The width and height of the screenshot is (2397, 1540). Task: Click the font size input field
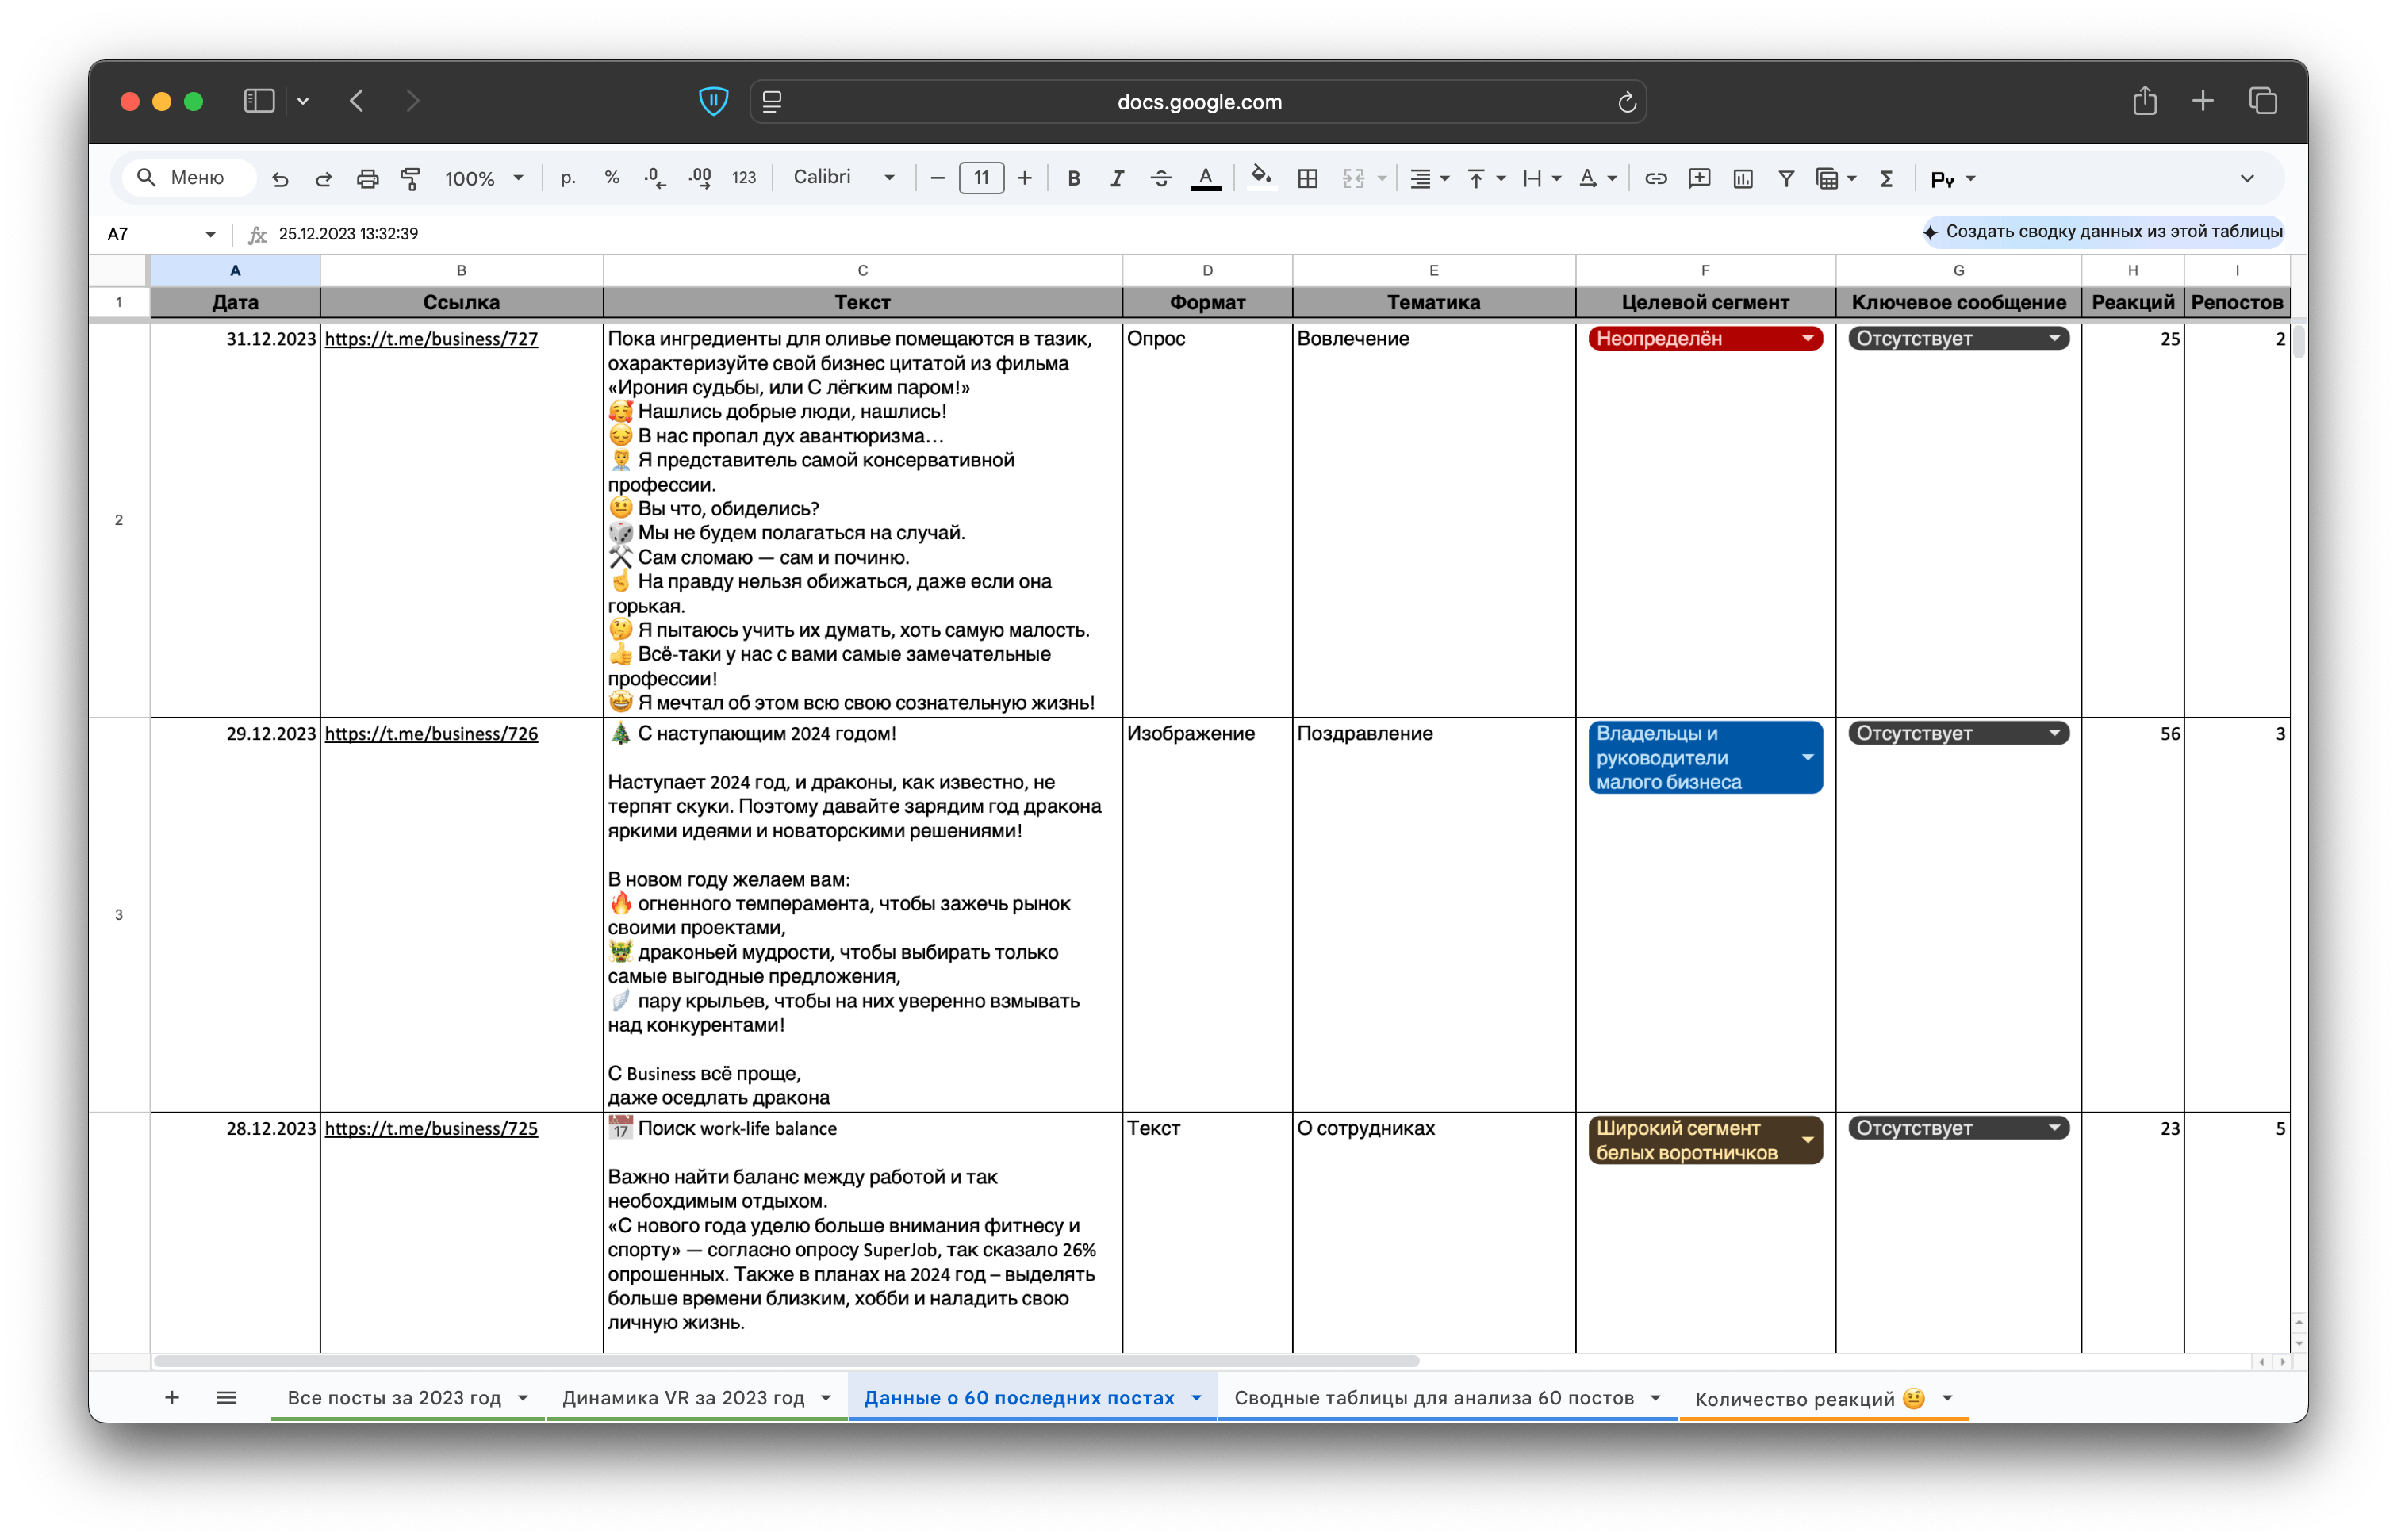981,179
